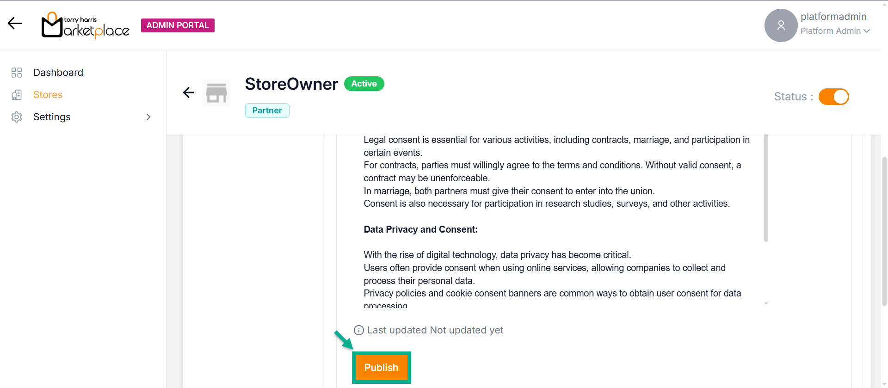Click the platformadmin user avatar
The height and width of the screenshot is (388, 888).
click(781, 25)
